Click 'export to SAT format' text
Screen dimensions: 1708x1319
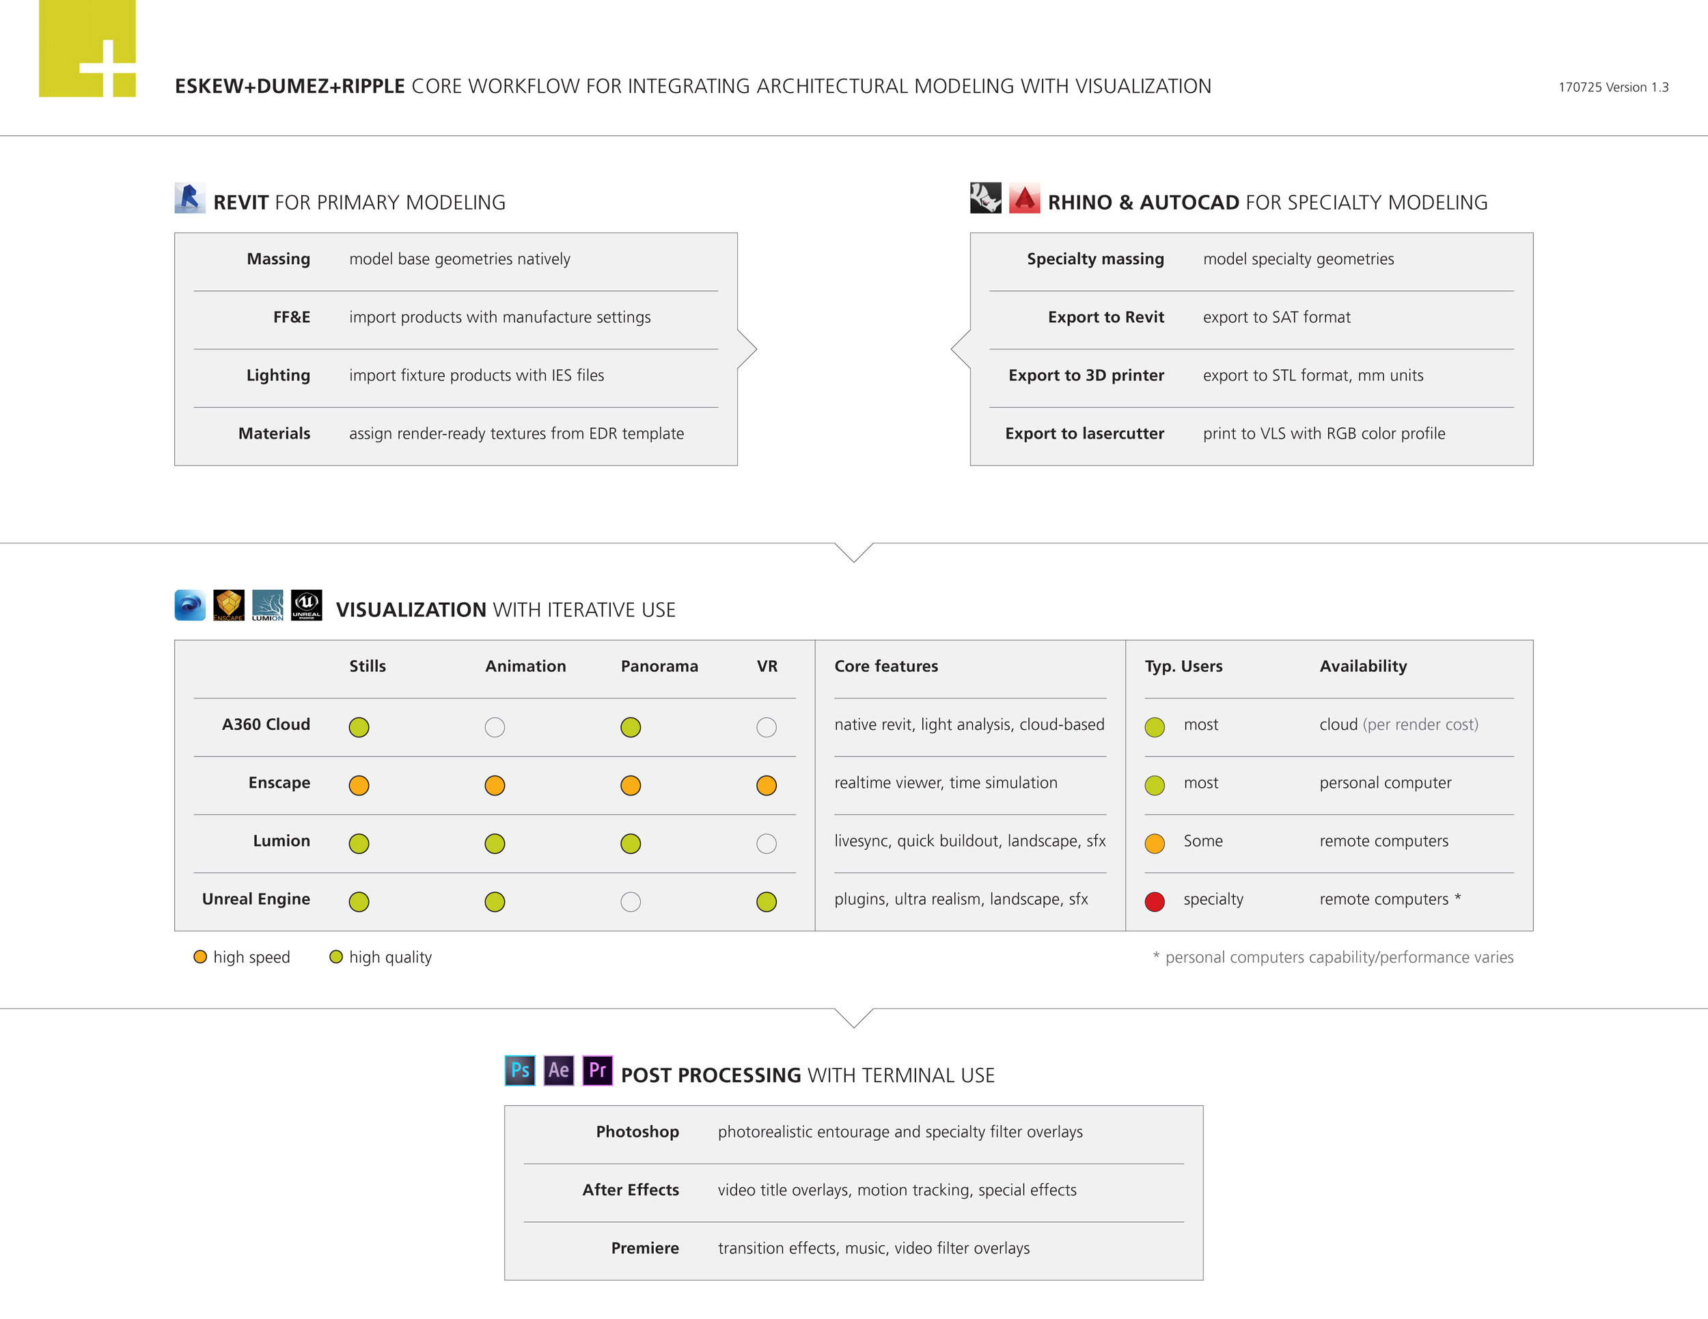click(x=1276, y=317)
